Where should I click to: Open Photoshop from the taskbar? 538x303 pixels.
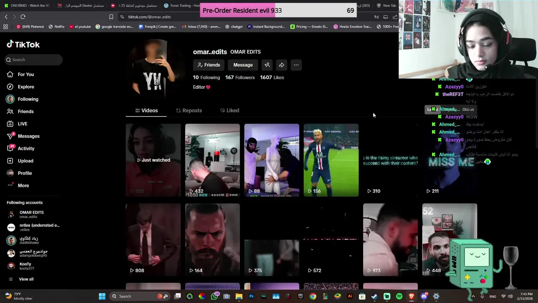coord(251,296)
